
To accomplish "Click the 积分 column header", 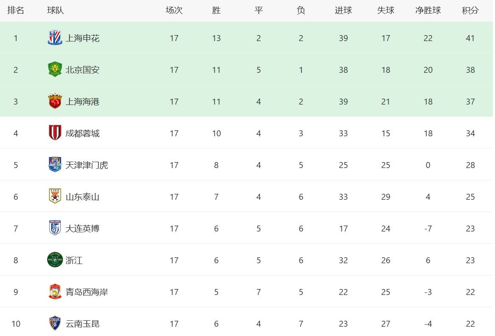I will pyautogui.click(x=470, y=11).
